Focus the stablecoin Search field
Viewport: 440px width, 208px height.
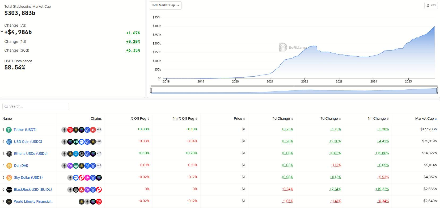coord(37,106)
